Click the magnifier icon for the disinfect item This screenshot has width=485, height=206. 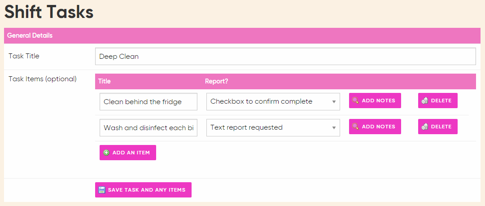tap(355, 127)
